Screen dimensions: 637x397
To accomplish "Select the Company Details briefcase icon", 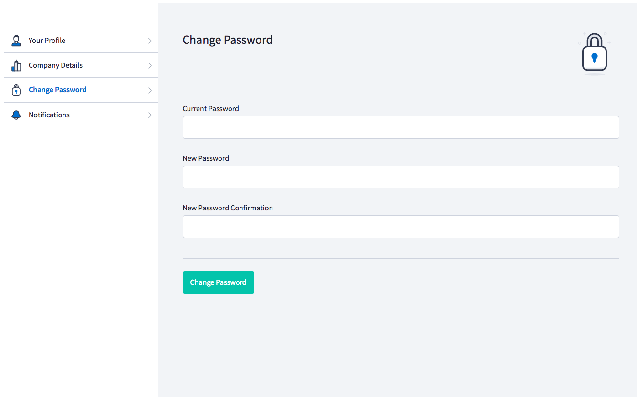I will coord(17,65).
